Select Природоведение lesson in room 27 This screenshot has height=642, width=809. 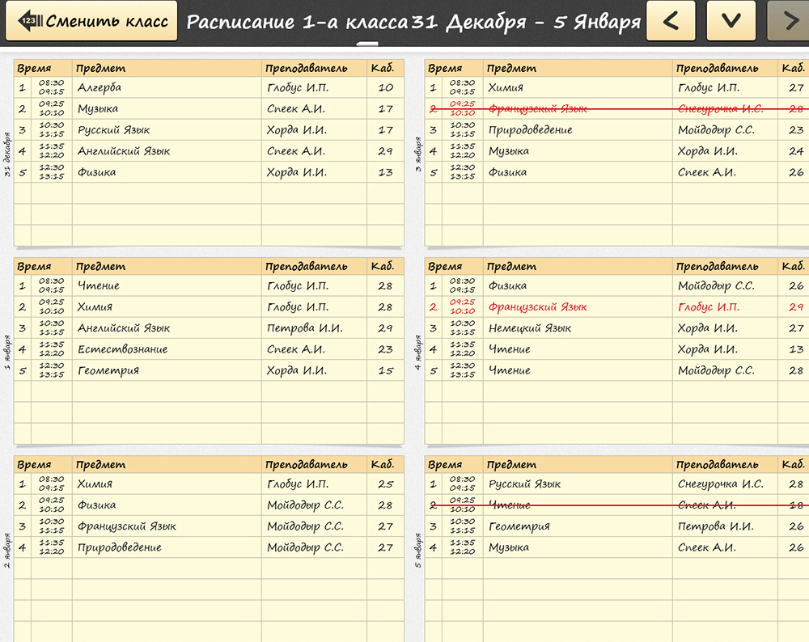pyautogui.click(x=209, y=547)
